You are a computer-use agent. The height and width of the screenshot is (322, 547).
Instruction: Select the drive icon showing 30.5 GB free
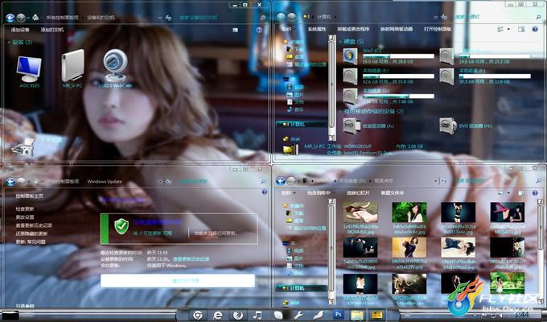446,76
